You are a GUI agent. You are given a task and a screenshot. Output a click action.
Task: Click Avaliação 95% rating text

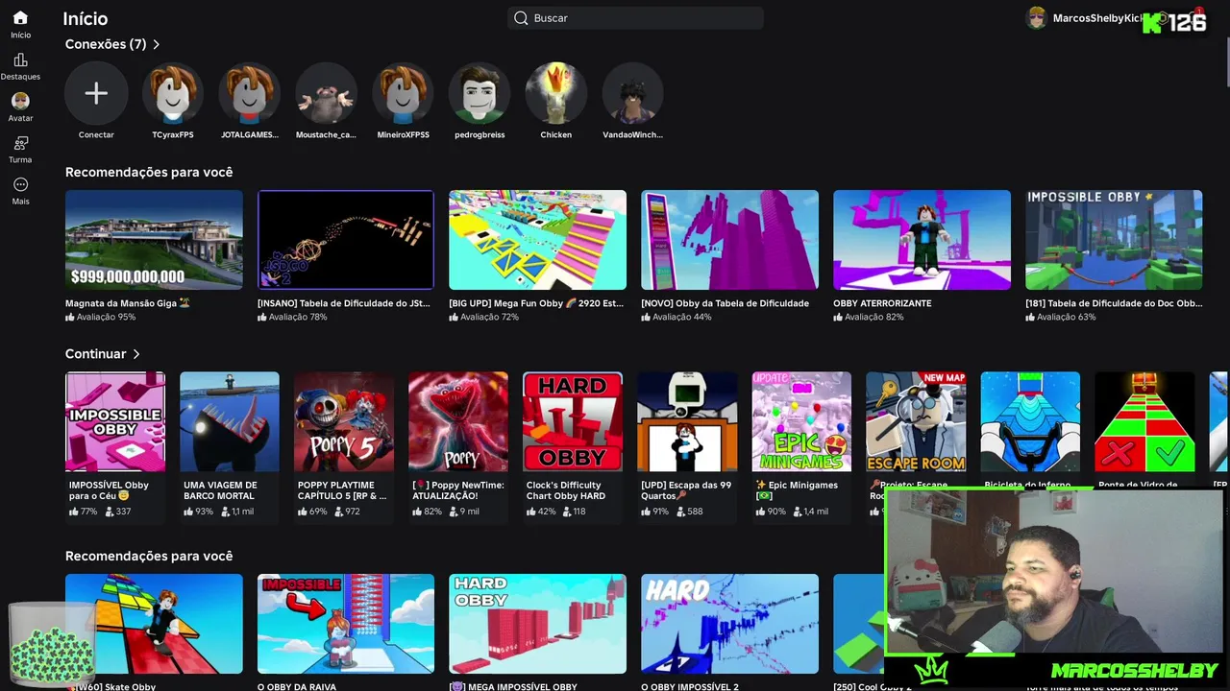point(106,317)
